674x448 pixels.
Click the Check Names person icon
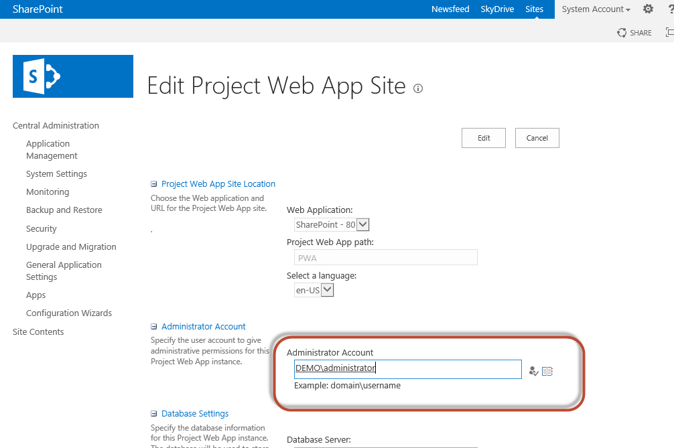pyautogui.click(x=533, y=371)
